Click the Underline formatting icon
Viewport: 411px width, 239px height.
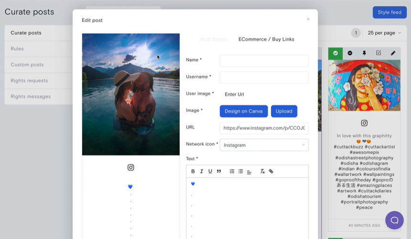coord(210,171)
